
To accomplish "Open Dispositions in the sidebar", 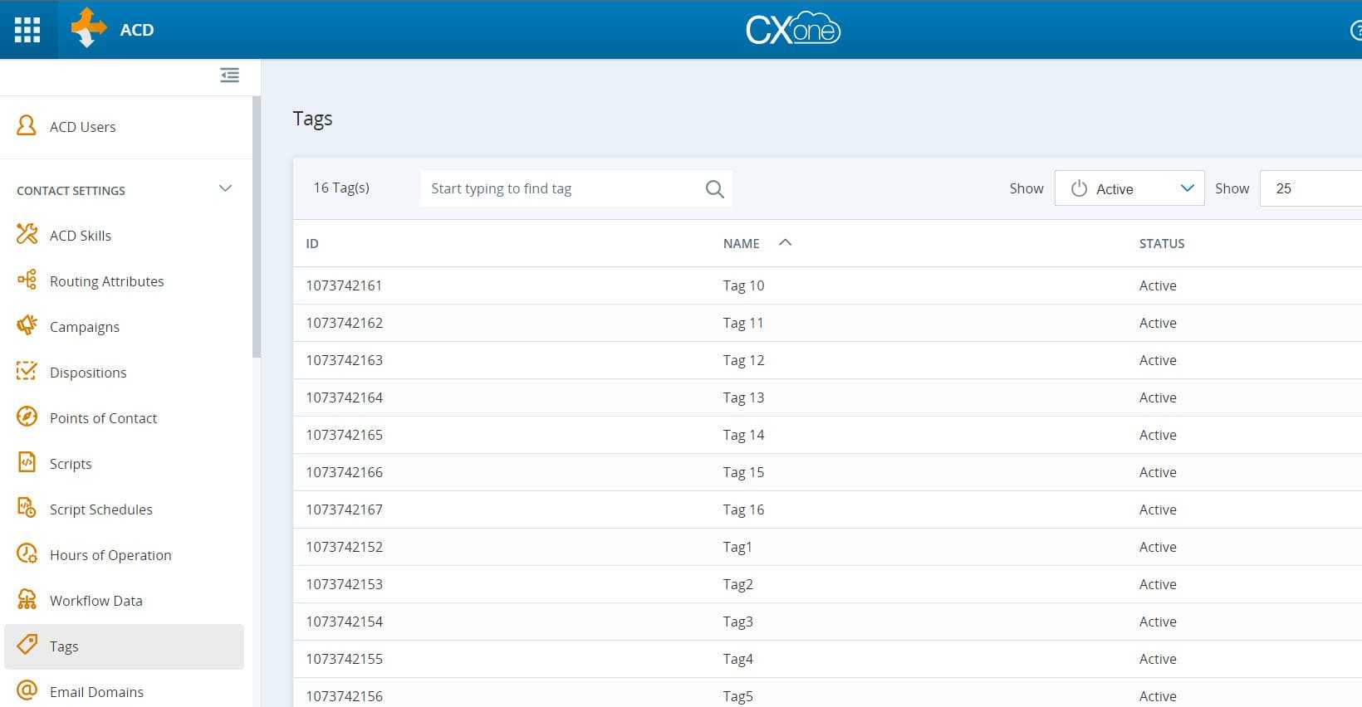I will coord(88,373).
